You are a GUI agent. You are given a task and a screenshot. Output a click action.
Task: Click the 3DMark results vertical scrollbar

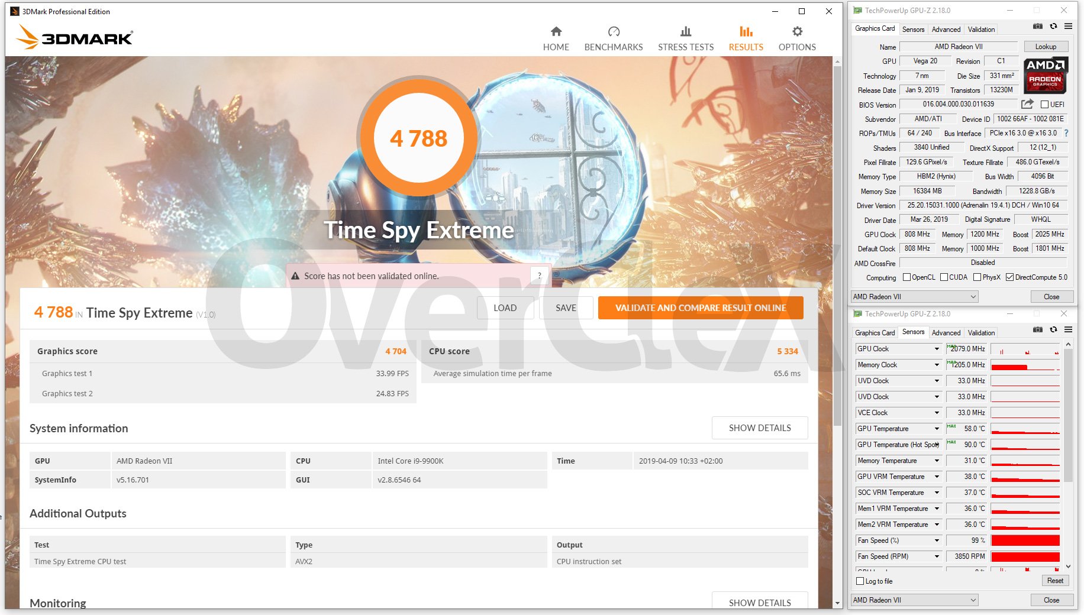(x=837, y=237)
